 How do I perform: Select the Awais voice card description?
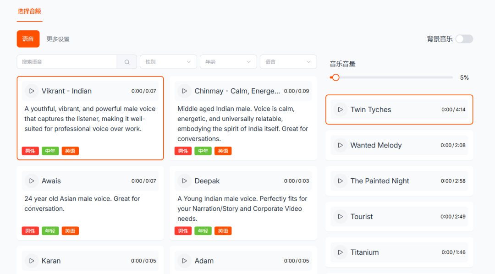(x=82, y=203)
